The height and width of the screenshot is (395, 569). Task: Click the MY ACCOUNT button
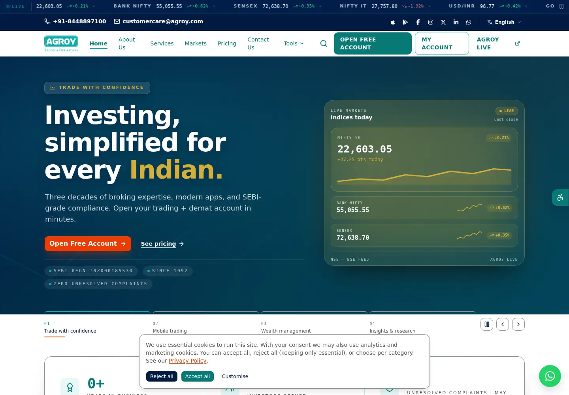click(x=442, y=43)
